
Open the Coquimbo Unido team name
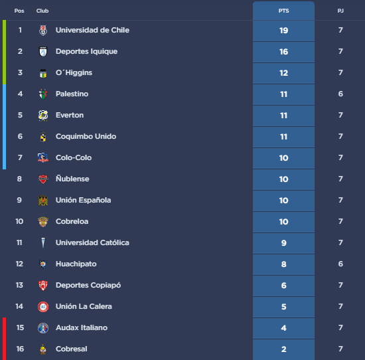pos(86,136)
